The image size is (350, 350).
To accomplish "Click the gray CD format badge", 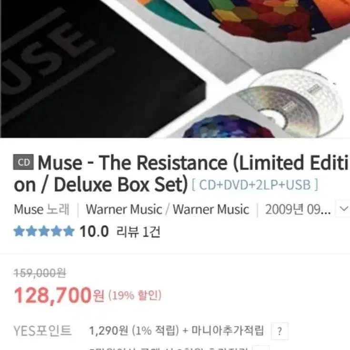I will (23, 162).
